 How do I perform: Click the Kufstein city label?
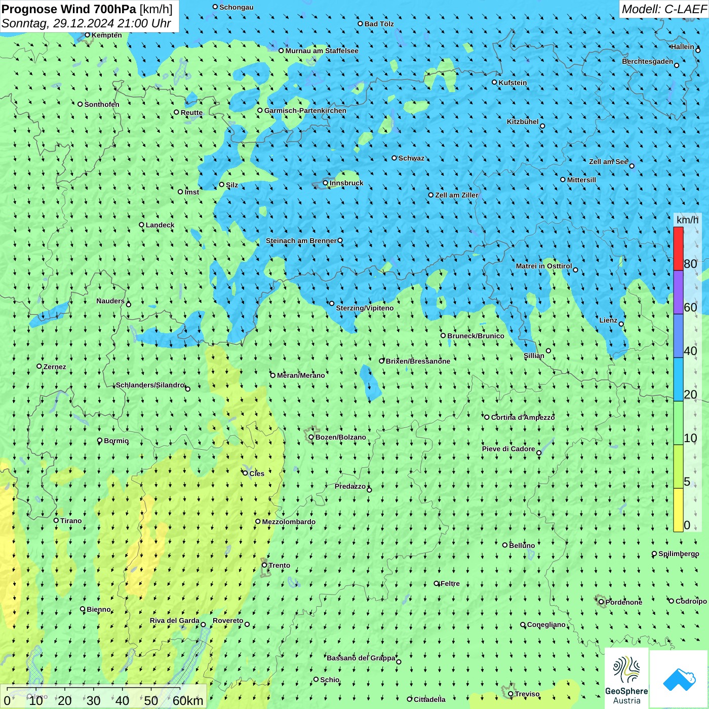(513, 83)
